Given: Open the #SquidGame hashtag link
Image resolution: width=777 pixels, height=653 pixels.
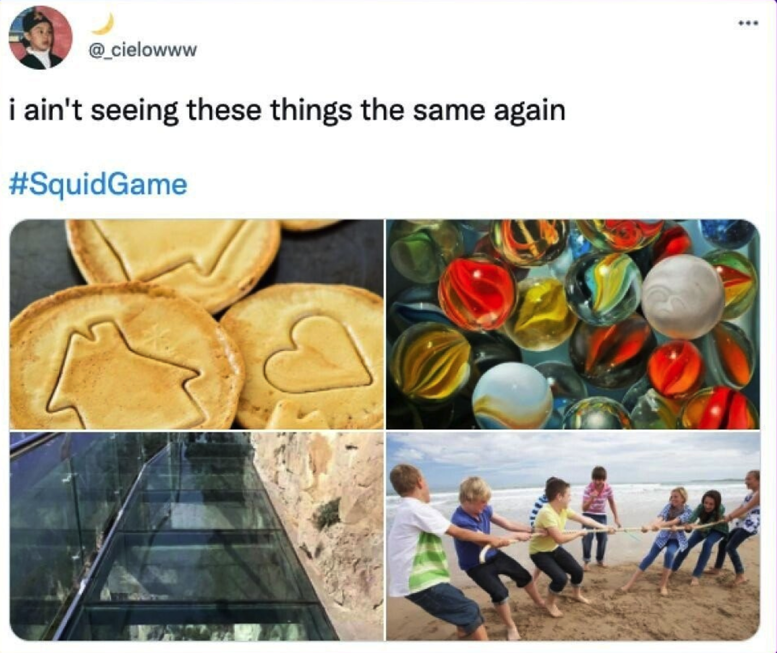Looking at the screenshot, I should click(x=98, y=184).
